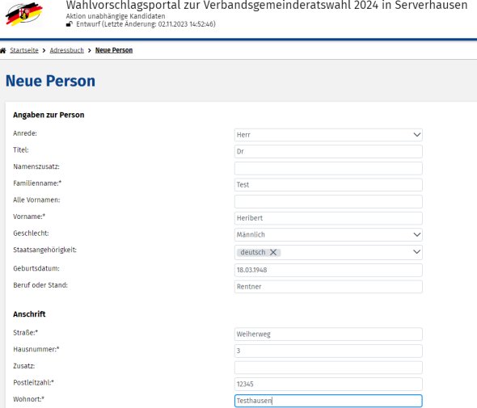
Task: Click the Geburtsdatum date field
Action: point(328,270)
